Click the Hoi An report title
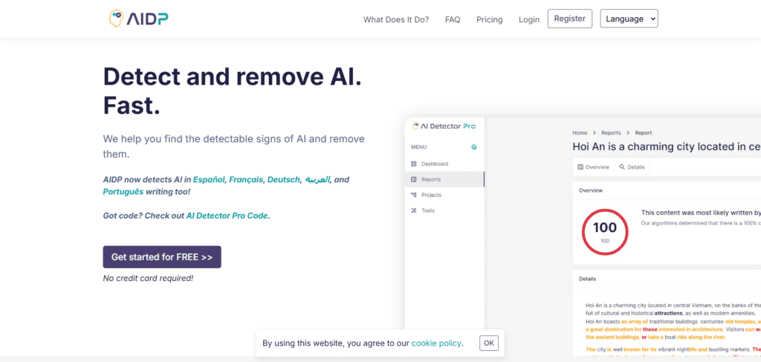 [667, 146]
